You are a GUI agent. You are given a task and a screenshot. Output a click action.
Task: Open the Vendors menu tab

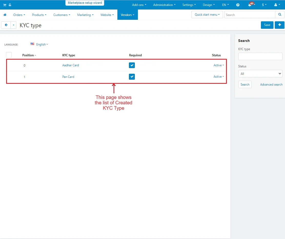pyautogui.click(x=127, y=15)
